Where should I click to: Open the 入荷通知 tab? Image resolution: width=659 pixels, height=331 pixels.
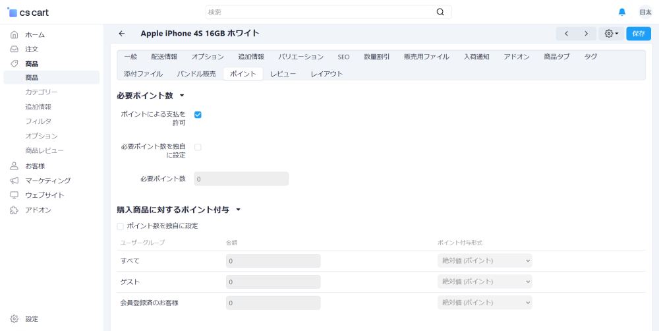[x=476, y=57]
